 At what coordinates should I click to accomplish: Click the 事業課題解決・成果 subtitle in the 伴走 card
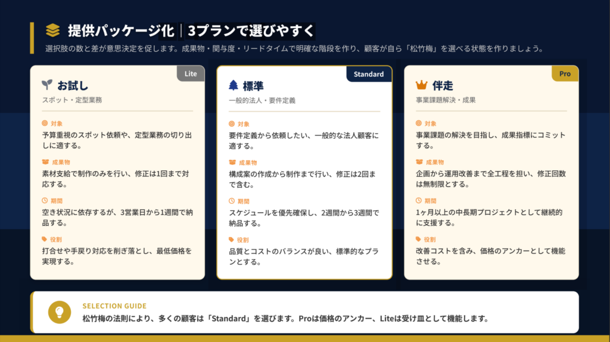coord(446,100)
